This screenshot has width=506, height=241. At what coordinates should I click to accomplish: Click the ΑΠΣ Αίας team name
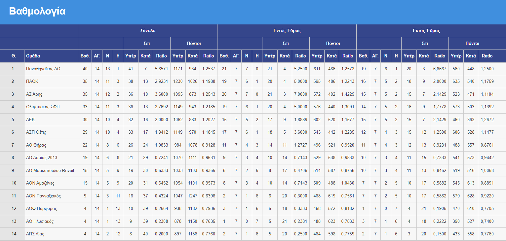[x=35, y=234]
